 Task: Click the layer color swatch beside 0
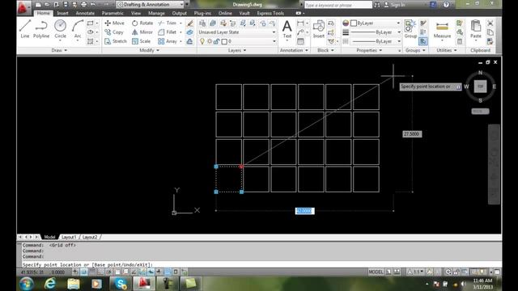[x=224, y=41]
